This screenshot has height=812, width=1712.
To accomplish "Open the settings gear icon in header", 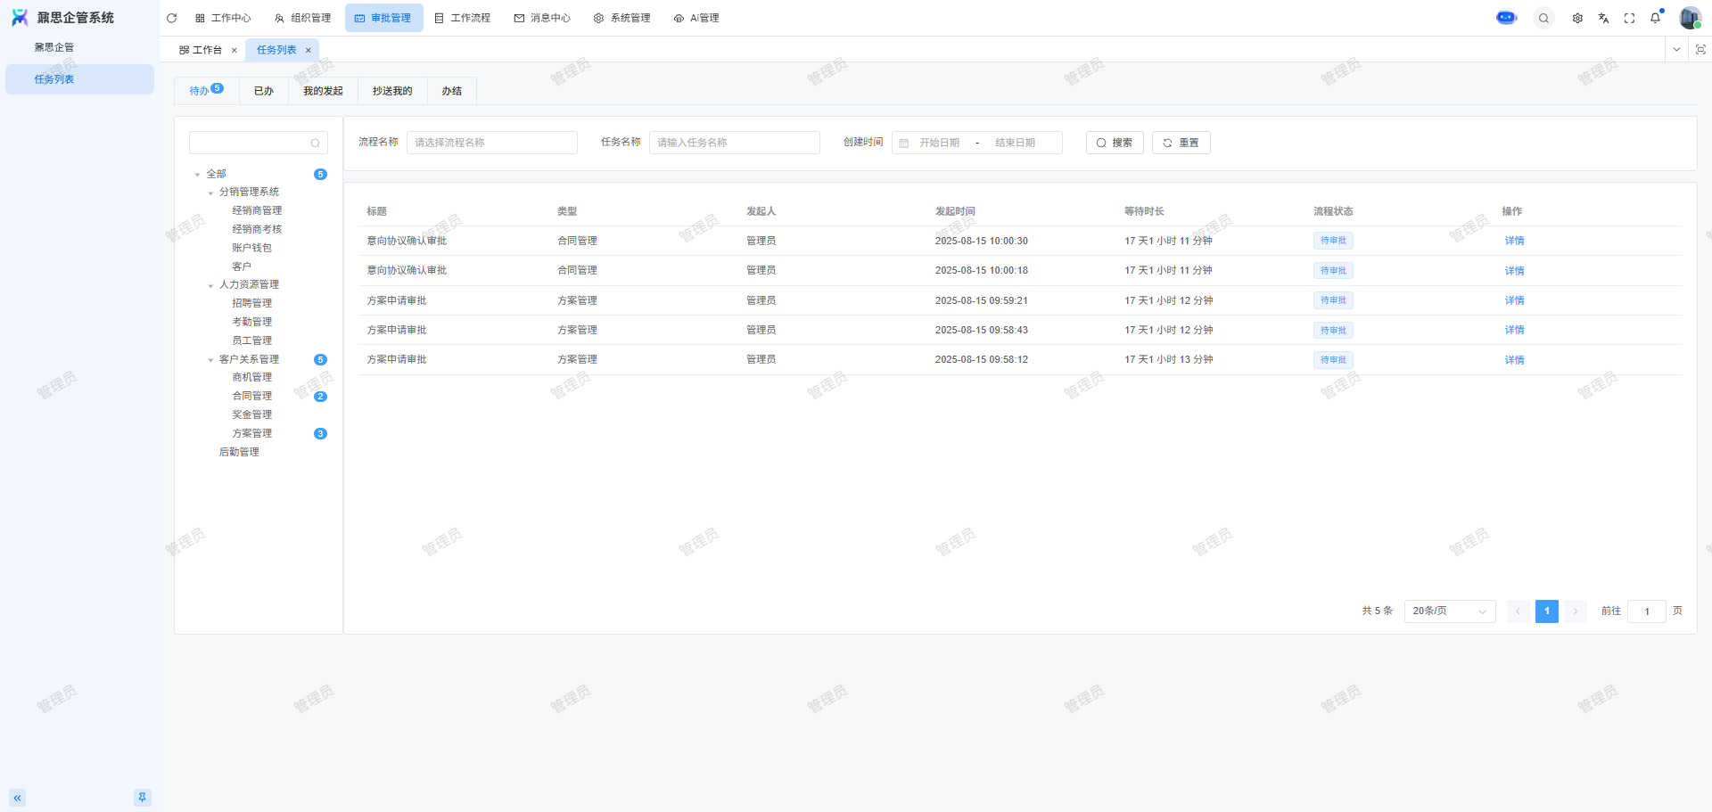I will 1577,18.
